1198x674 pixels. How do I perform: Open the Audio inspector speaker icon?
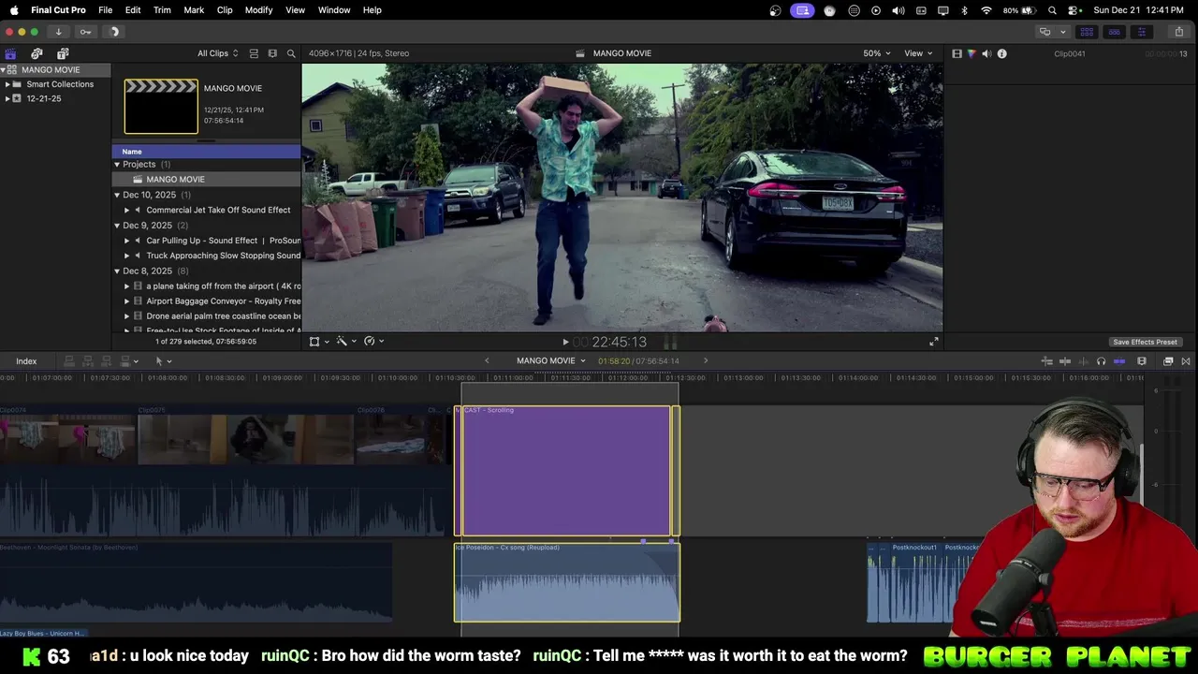tap(986, 53)
